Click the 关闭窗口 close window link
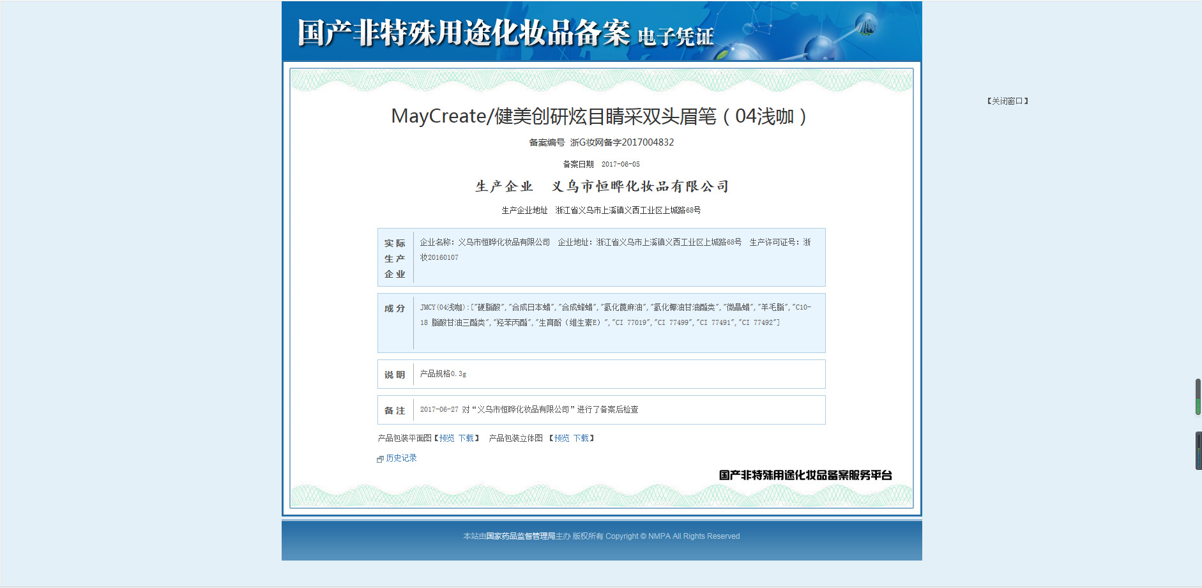 tap(1007, 101)
